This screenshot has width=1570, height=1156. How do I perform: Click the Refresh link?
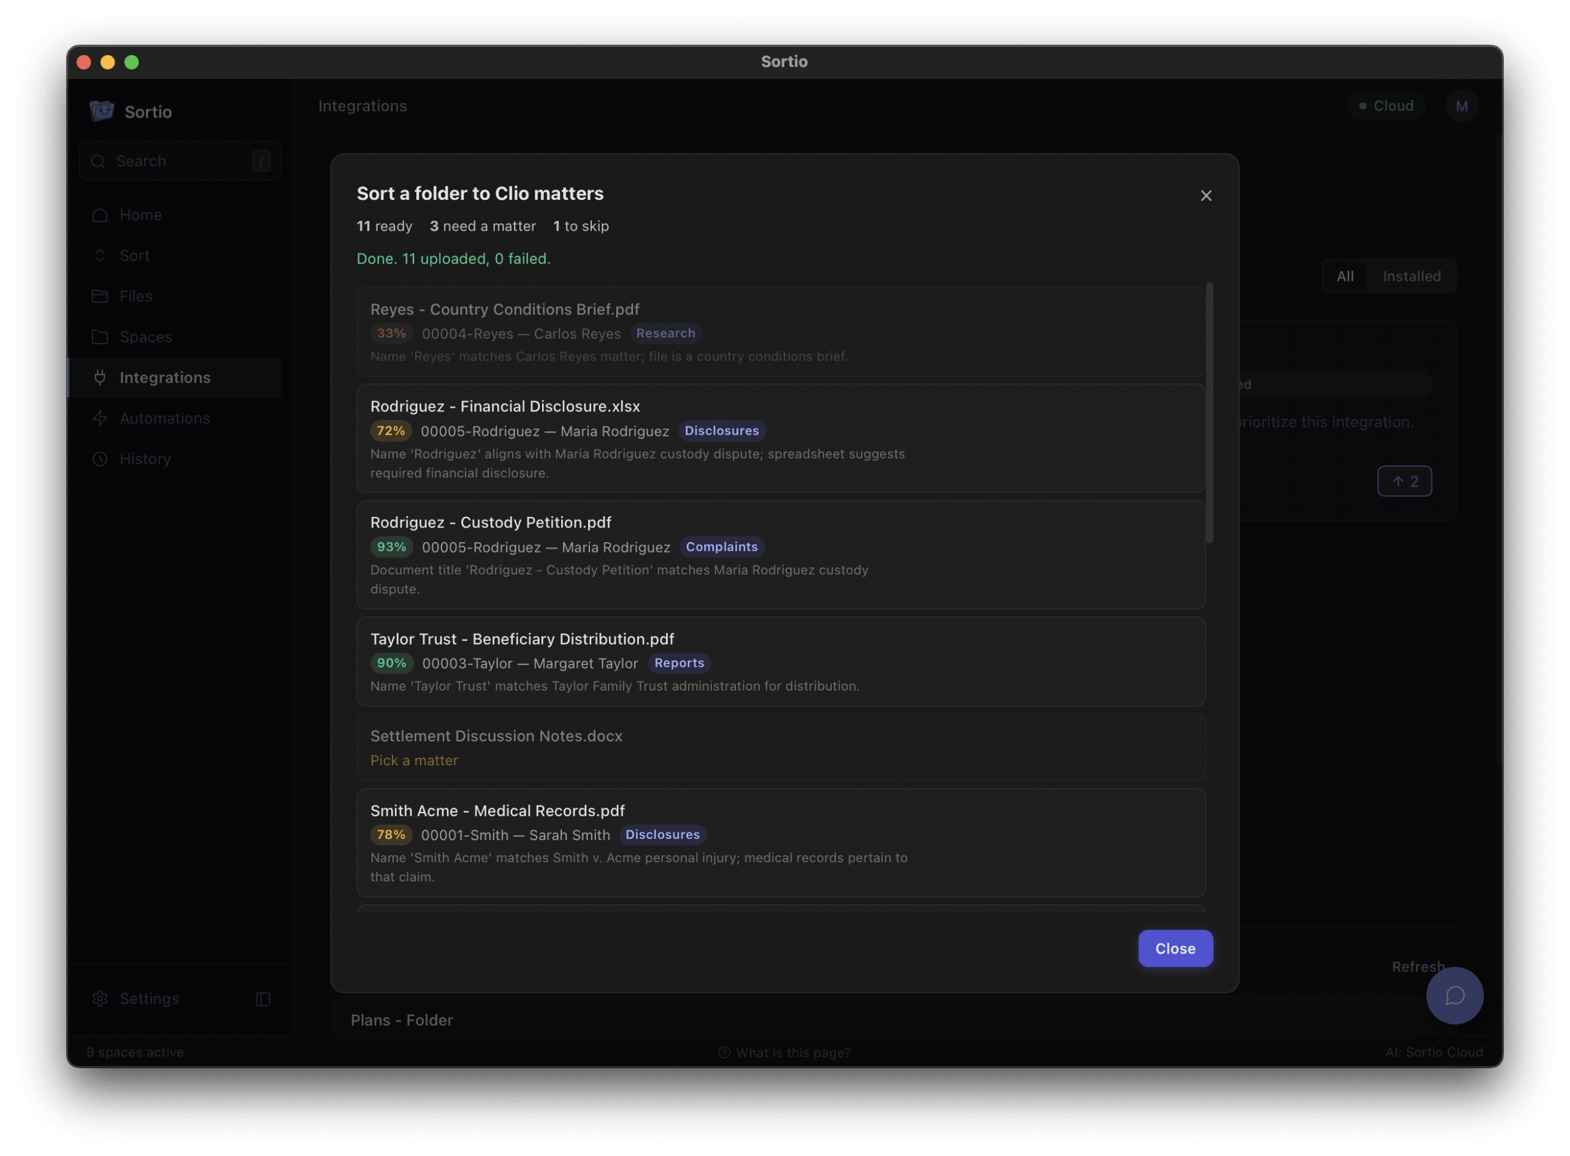click(x=1418, y=967)
